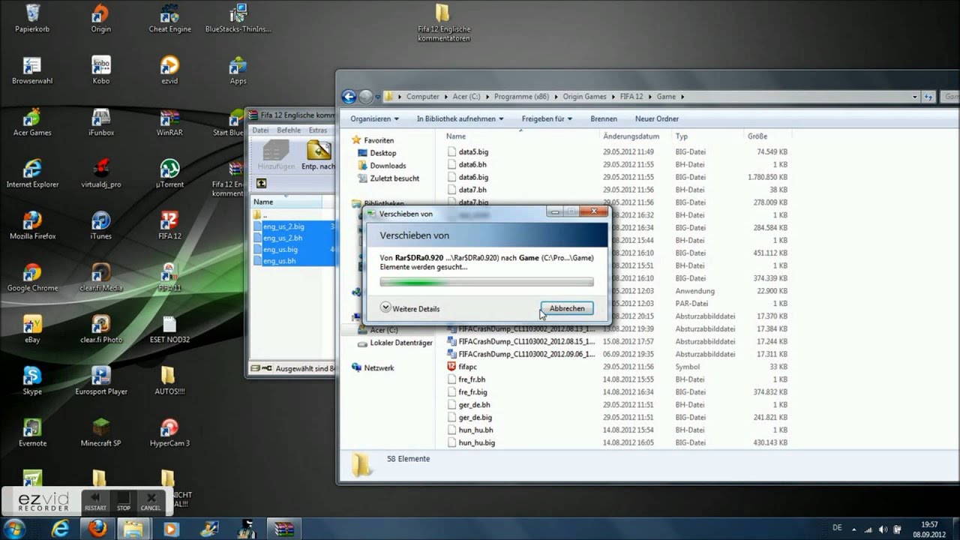Open Extras menu in WinRAR window

318,130
